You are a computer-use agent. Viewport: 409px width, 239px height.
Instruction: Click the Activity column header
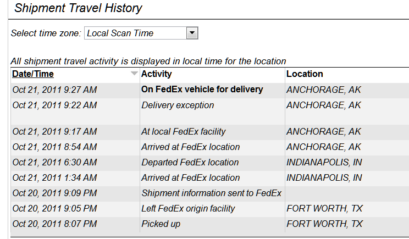pos(157,74)
